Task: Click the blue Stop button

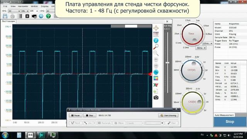Action: (230, 122)
